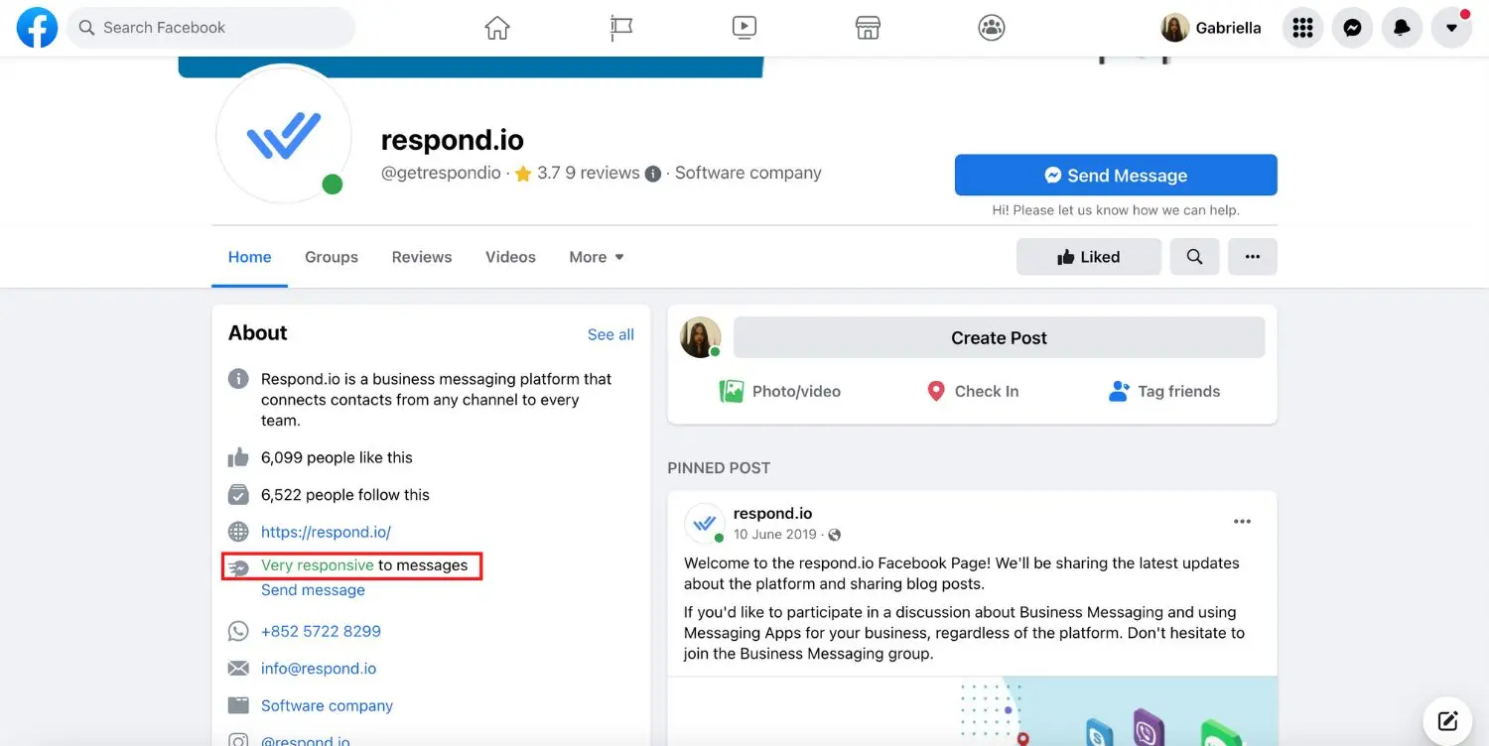Viewport: 1489px width, 746px height.
Task: Click the WhatsApp icon beside phone number
Action: click(x=238, y=631)
